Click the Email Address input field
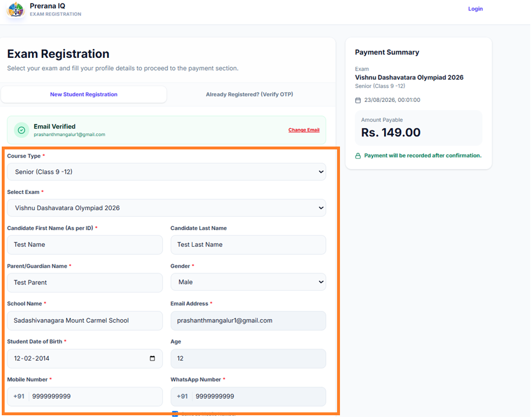This screenshot has height=417, width=532. click(x=248, y=320)
